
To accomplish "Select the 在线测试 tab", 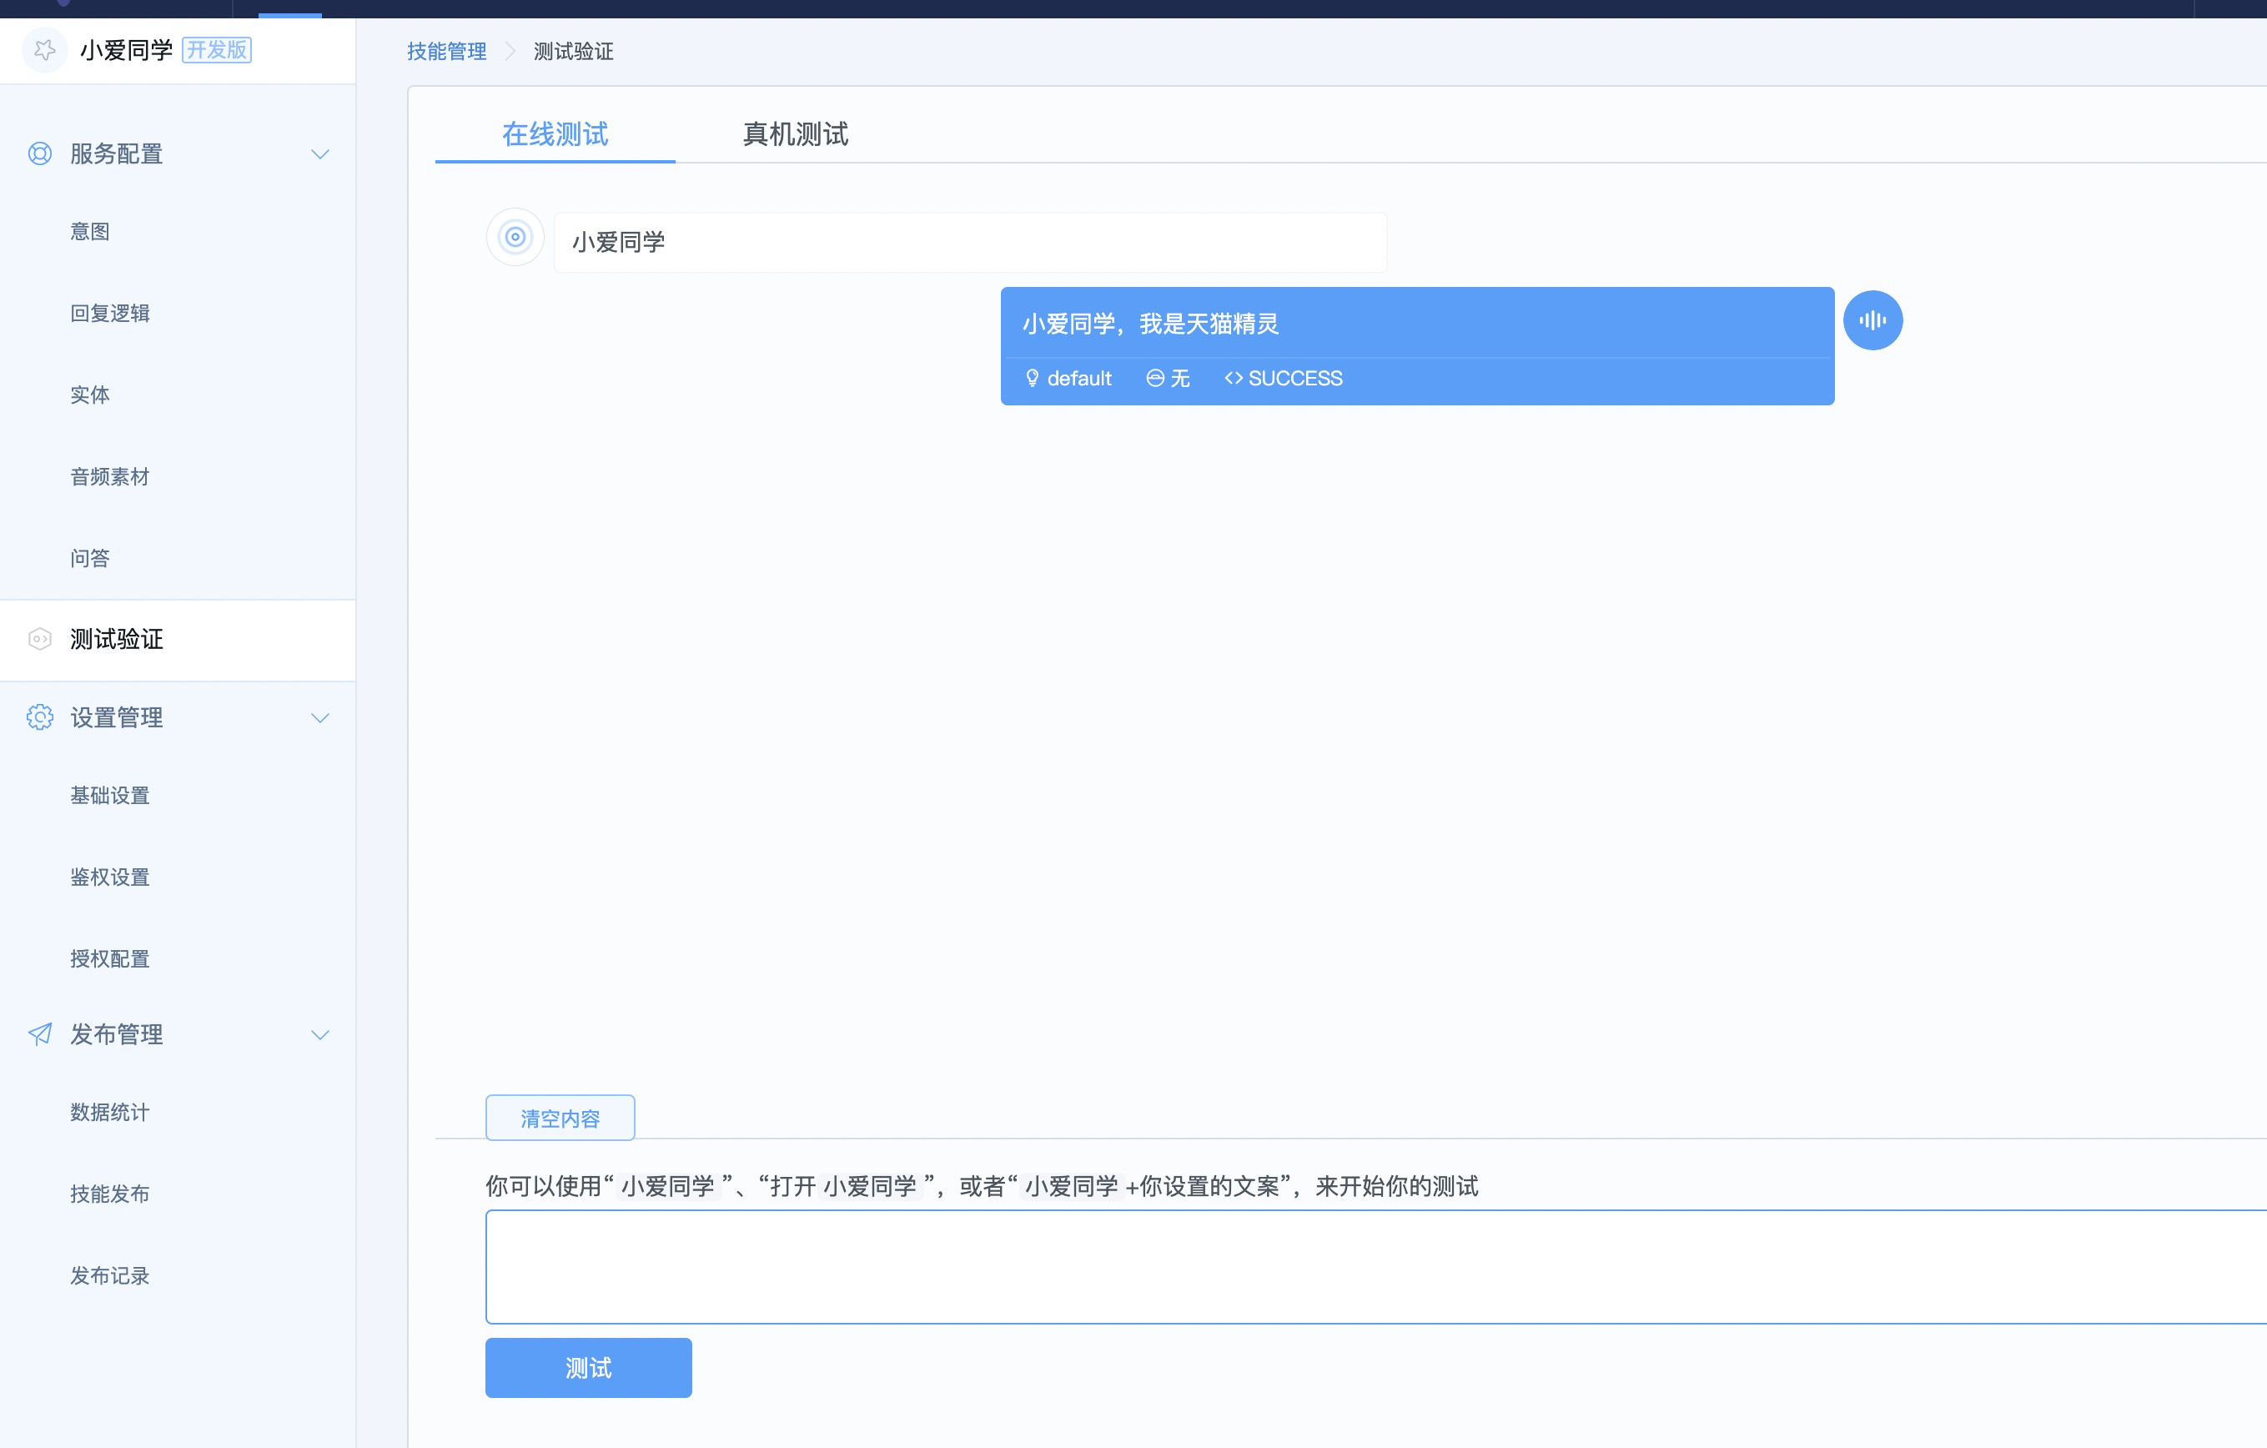I will point(555,134).
